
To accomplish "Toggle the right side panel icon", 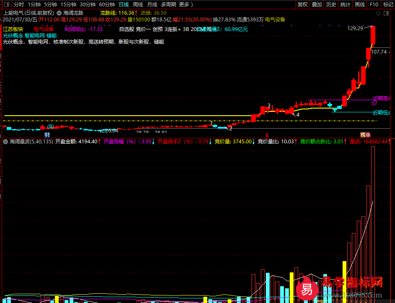I will [386, 13].
